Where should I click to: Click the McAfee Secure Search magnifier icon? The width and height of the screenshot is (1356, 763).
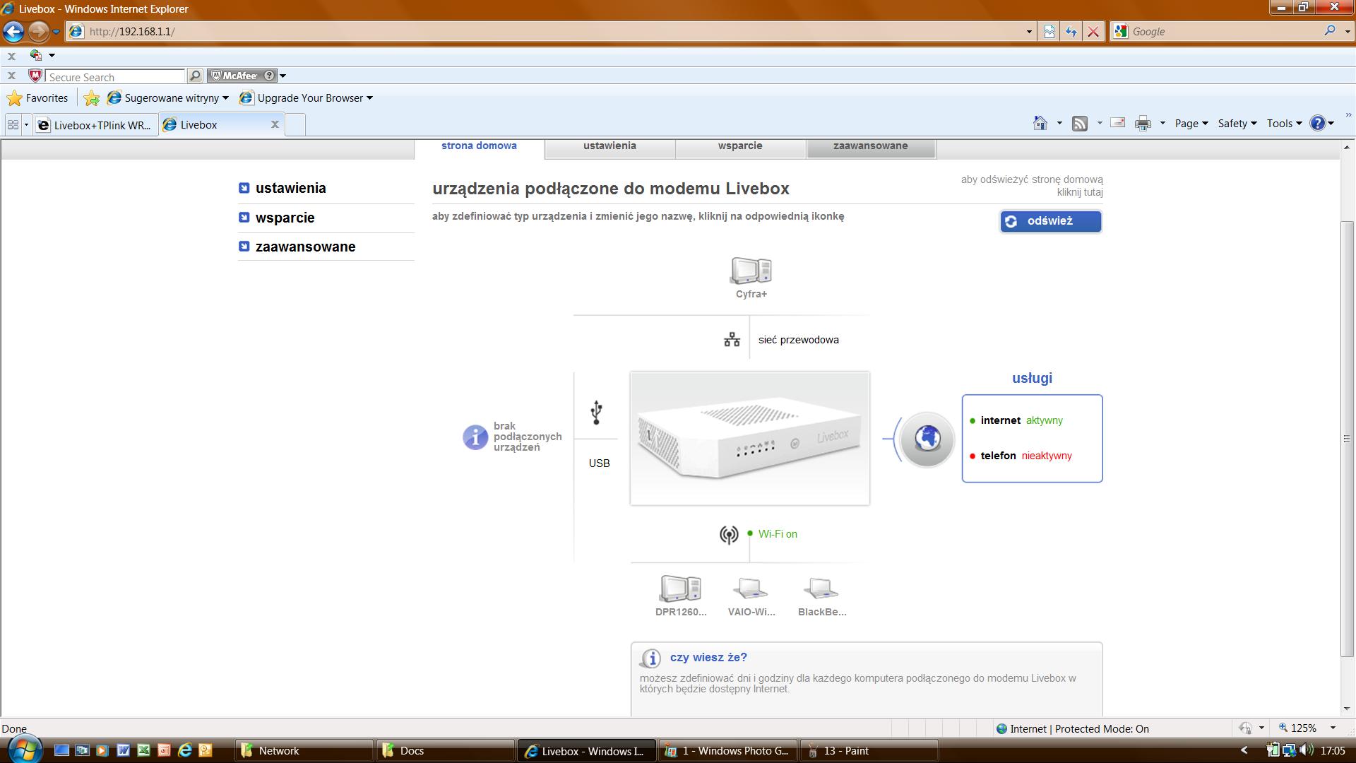195,76
